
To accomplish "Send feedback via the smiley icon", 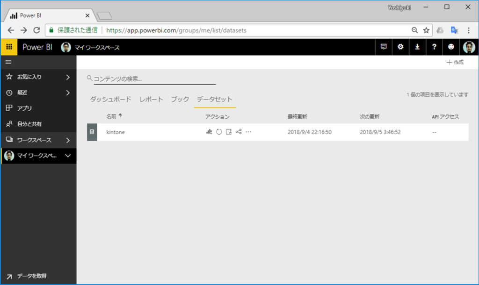I will coord(451,47).
